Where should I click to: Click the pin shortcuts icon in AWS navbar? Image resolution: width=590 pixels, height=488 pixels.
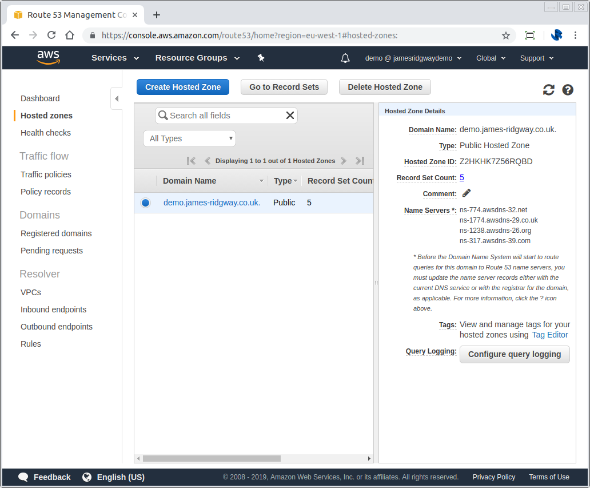pyautogui.click(x=261, y=58)
